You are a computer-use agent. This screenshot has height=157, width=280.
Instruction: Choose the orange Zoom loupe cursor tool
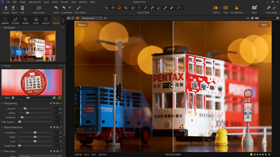coord(119,8)
